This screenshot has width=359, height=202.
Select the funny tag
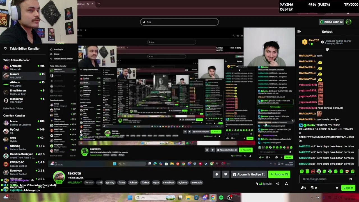(x=122, y=182)
